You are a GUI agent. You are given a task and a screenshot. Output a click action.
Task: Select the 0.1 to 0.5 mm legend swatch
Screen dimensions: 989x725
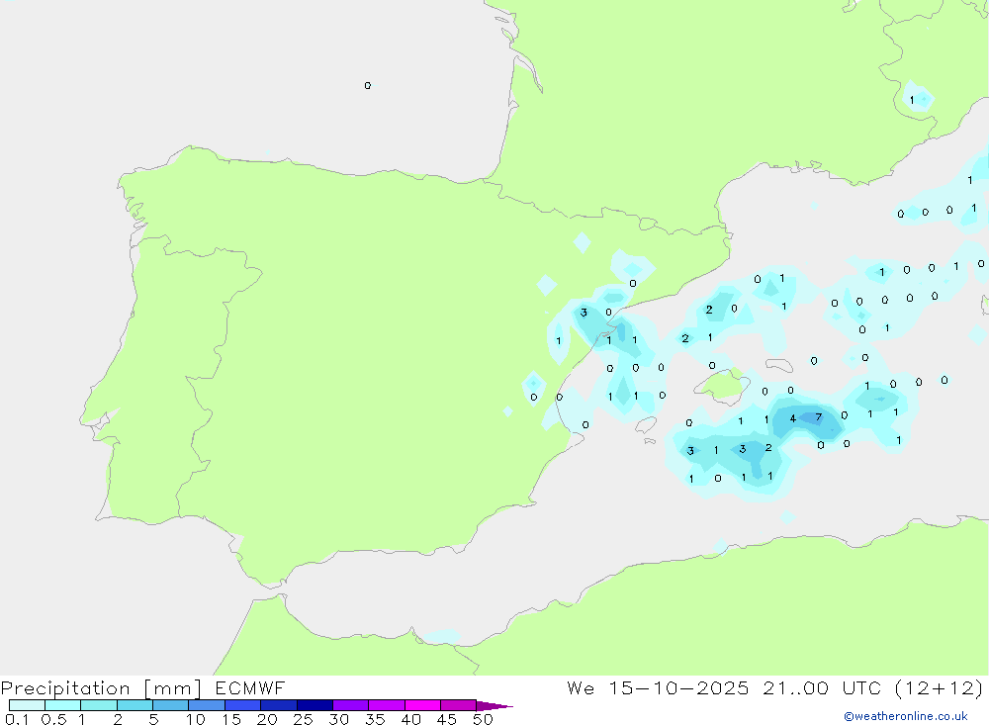[x=27, y=705]
